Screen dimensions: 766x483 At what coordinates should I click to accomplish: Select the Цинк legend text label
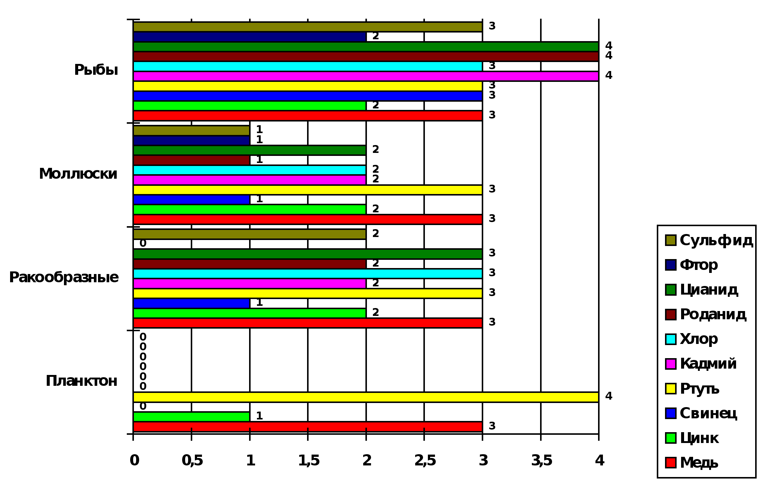click(x=699, y=438)
